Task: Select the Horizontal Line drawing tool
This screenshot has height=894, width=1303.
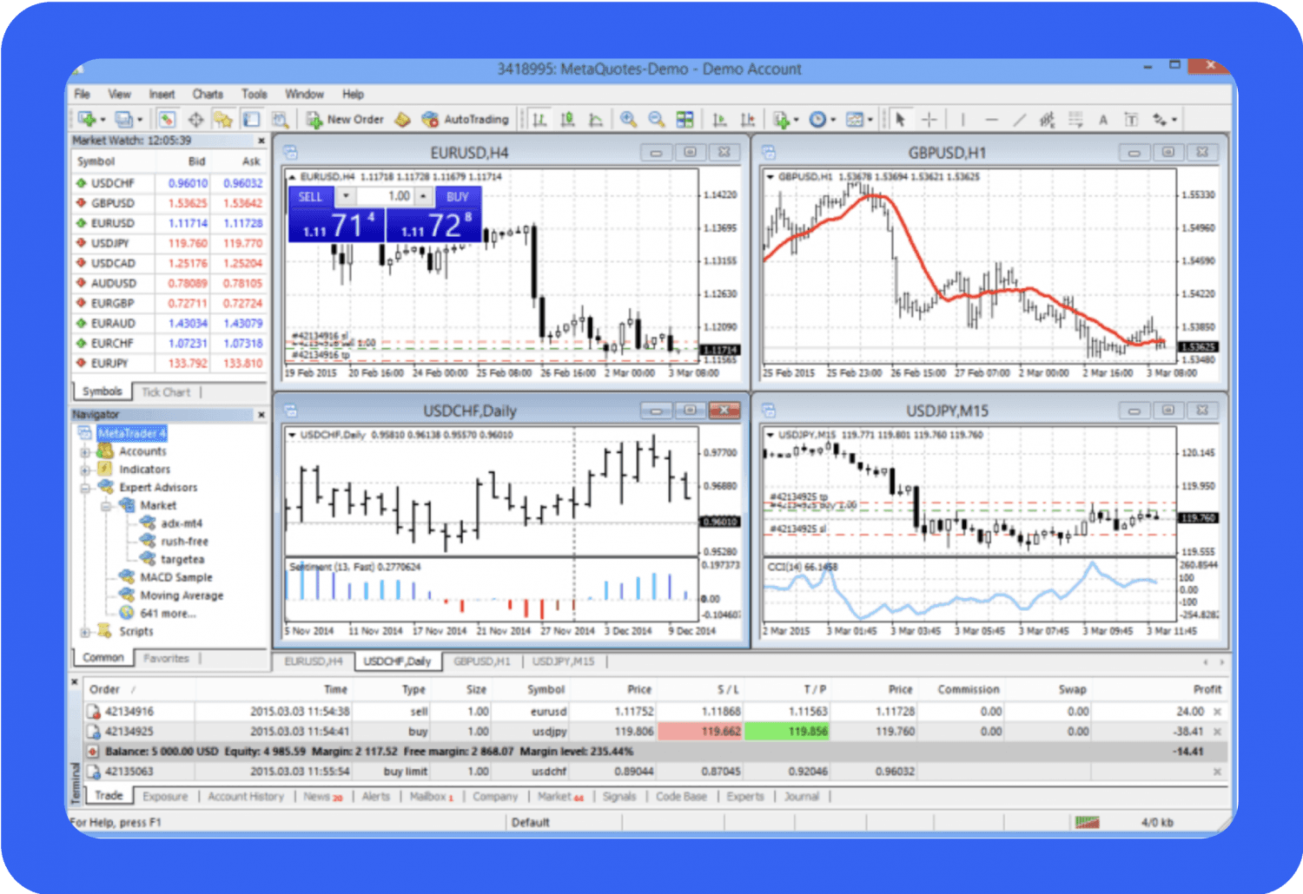Action: tap(991, 119)
